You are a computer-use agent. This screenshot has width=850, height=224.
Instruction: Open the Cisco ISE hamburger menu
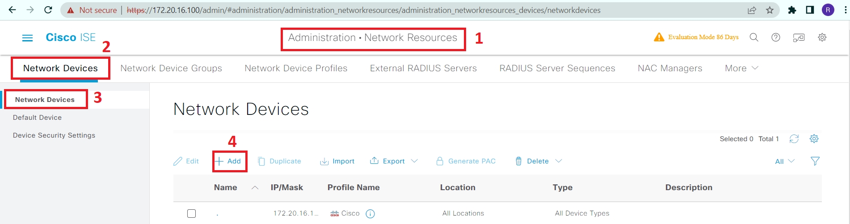[x=27, y=38]
